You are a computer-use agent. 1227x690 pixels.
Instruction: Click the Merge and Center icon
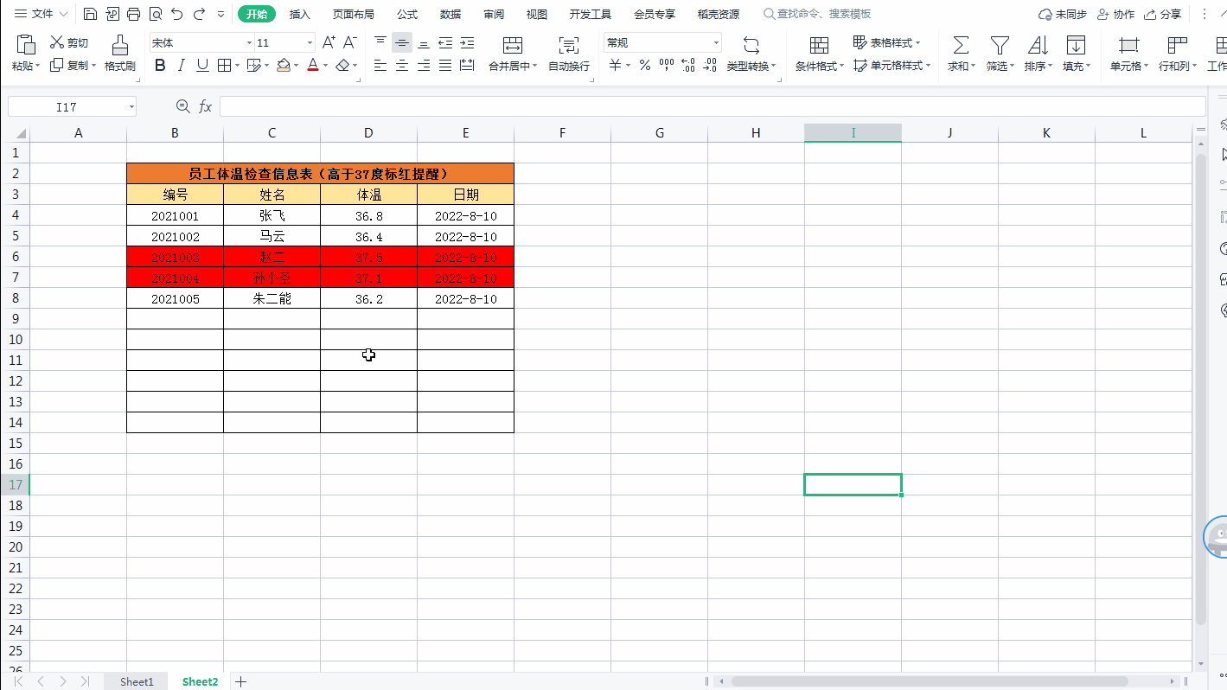[513, 45]
